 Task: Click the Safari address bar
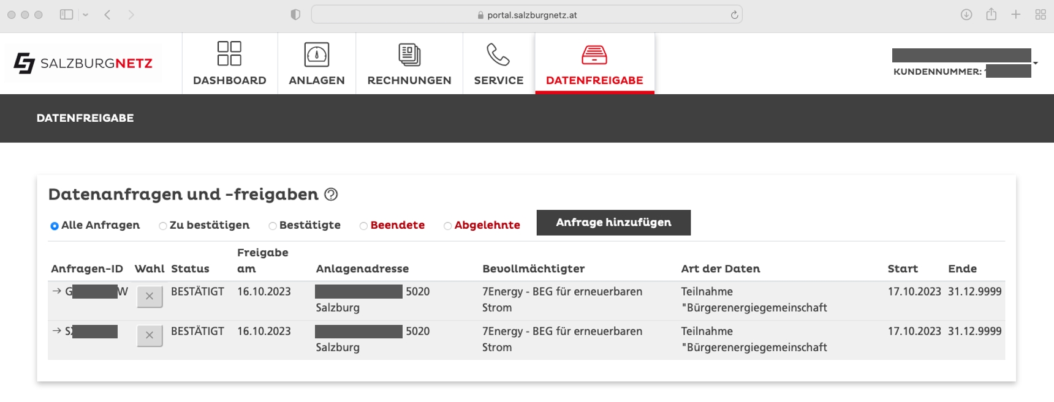click(527, 15)
